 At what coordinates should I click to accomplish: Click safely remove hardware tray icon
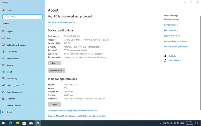coord(168,123)
